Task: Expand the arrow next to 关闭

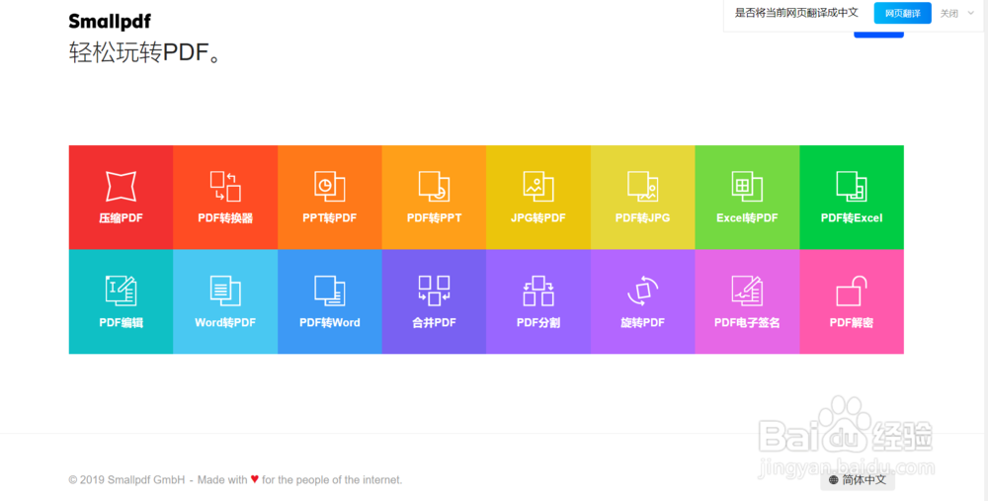Action: (x=971, y=13)
